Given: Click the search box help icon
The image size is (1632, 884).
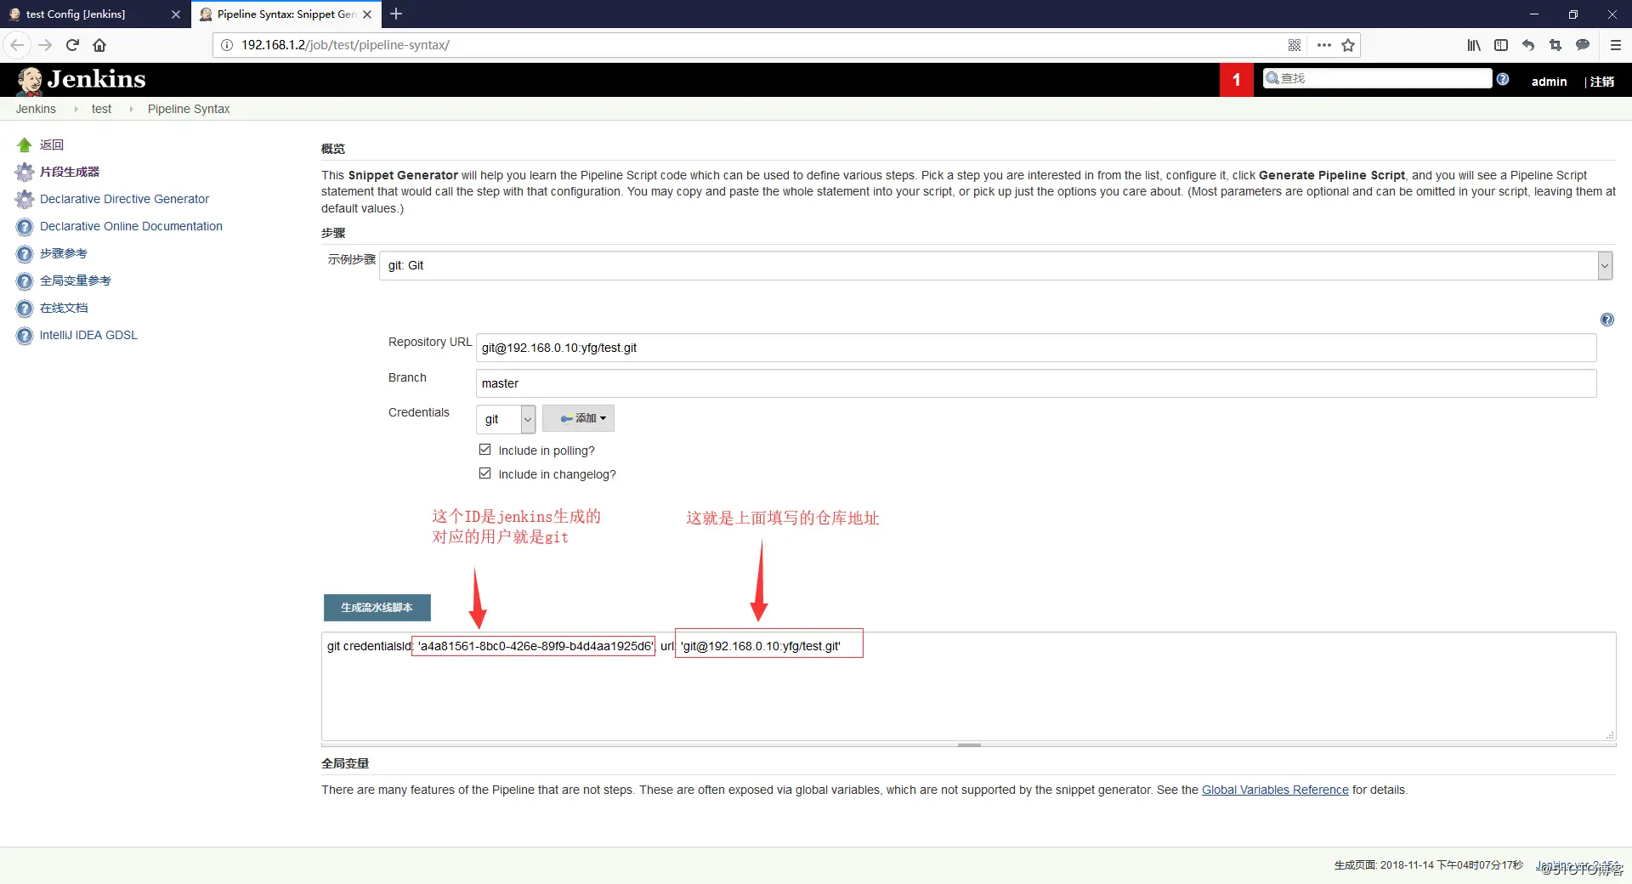Looking at the screenshot, I should point(1503,79).
